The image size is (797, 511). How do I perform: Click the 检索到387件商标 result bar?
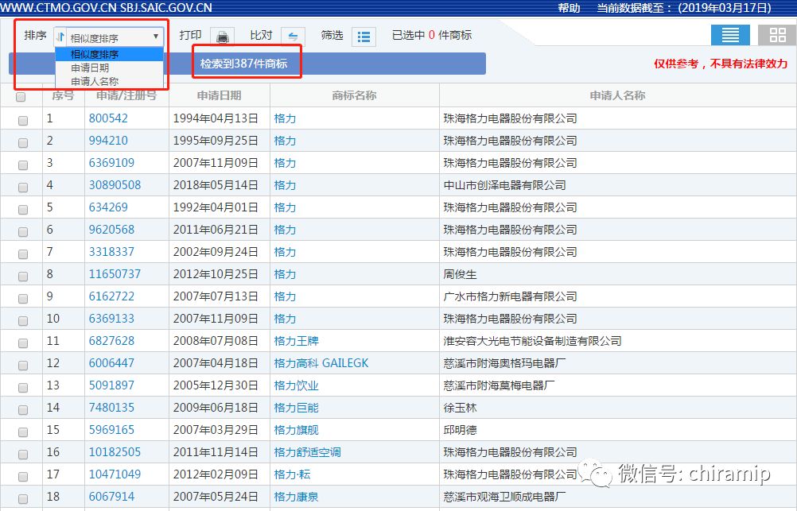point(247,64)
